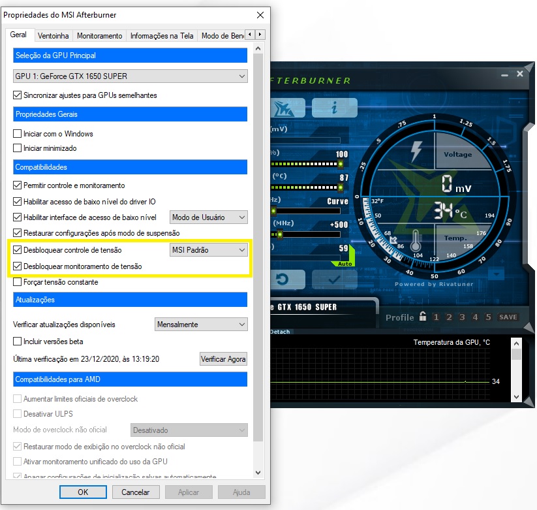Select profile slot 4 in Afterburner
This screenshot has width=537, height=510.
[475, 317]
